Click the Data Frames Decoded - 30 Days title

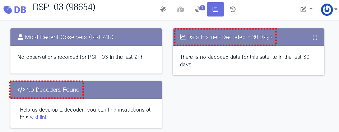point(230,37)
